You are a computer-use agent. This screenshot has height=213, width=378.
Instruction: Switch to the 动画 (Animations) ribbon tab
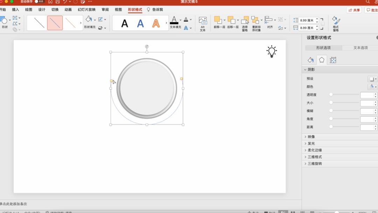[x=68, y=10]
